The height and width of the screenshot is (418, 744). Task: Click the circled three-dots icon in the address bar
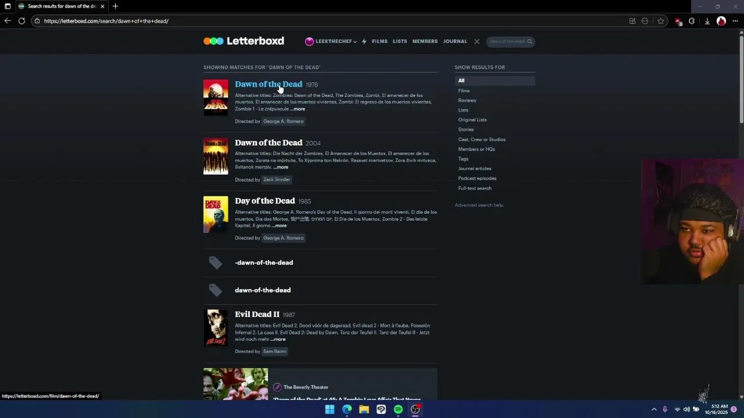click(645, 21)
